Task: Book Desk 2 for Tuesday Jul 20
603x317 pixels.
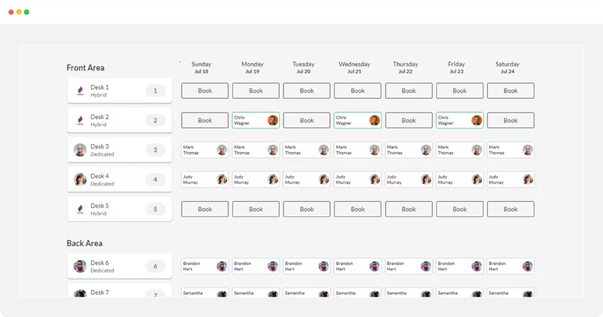Action: point(307,120)
